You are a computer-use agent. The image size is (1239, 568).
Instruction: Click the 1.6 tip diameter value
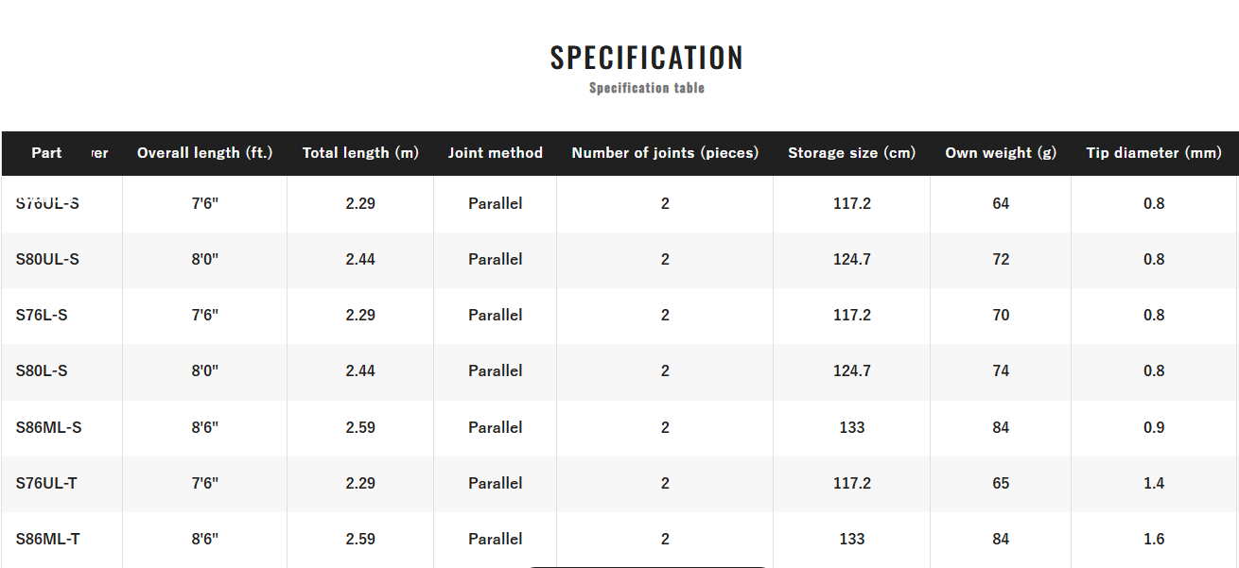tap(1154, 539)
